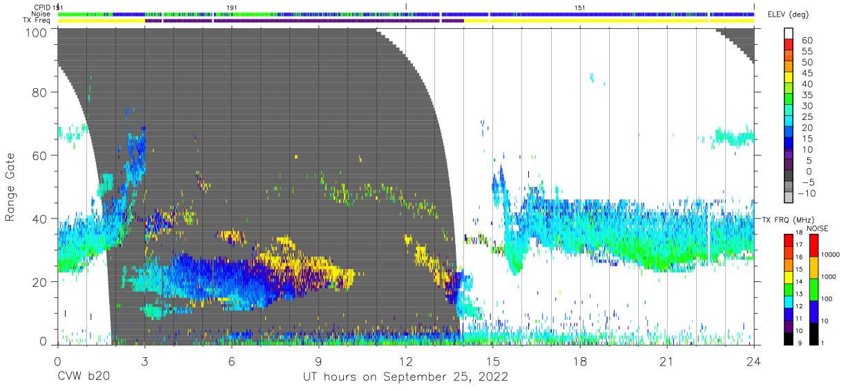This screenshot has width=848, height=391.
Task: Click x-axis hour tick 15
Action: point(493,361)
